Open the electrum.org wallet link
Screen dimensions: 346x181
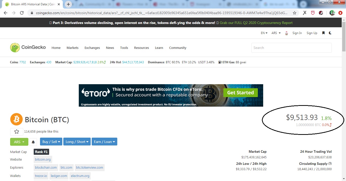(80, 176)
